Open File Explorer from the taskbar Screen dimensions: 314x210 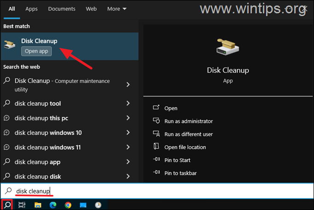[x=38, y=205]
